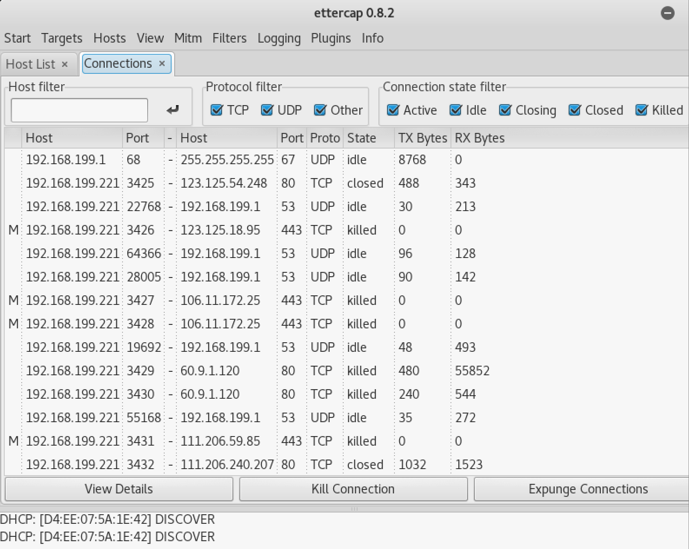The image size is (689, 549).
Task: Select the Connections tab
Action: click(118, 63)
